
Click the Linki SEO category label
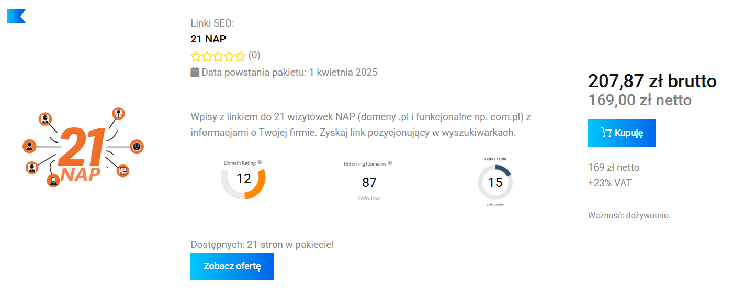point(212,23)
